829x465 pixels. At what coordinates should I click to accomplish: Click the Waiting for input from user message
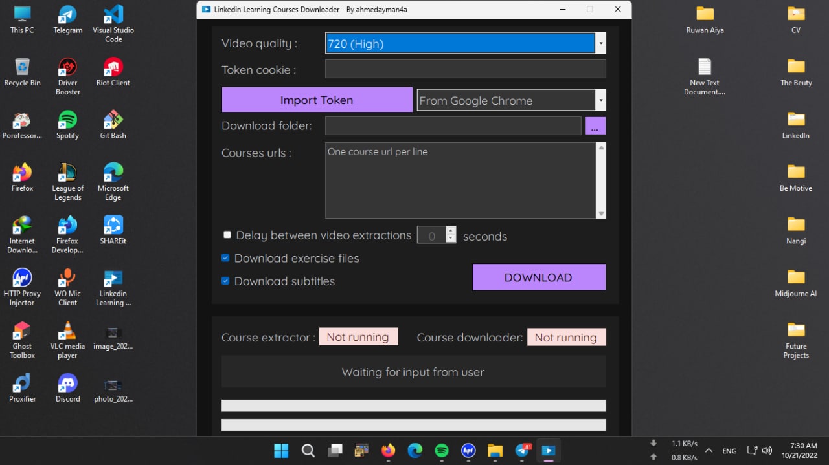coord(414,372)
